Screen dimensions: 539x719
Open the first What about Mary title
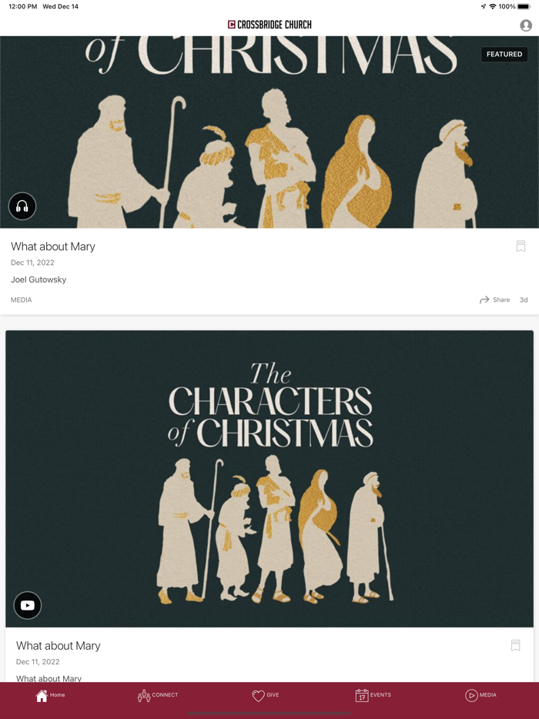[53, 246]
